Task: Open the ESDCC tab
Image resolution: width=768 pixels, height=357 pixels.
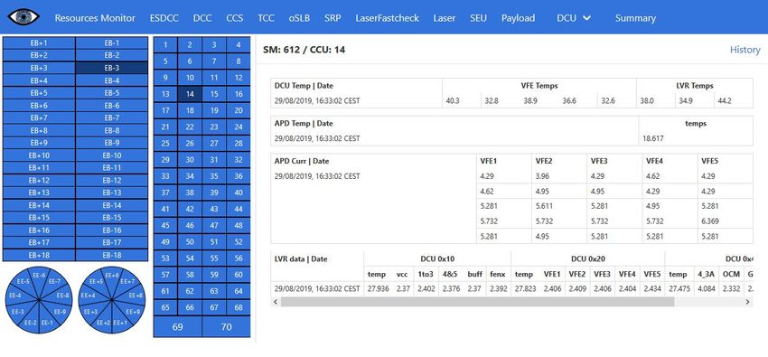Action: coord(164,18)
